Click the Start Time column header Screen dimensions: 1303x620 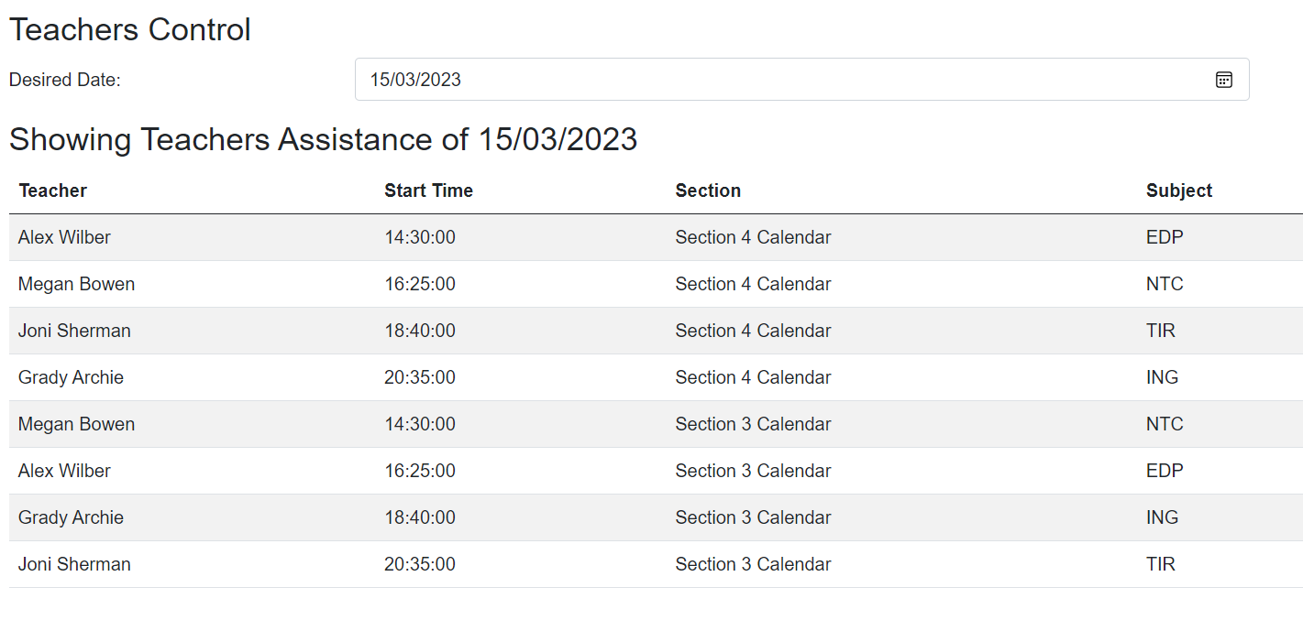[428, 190]
